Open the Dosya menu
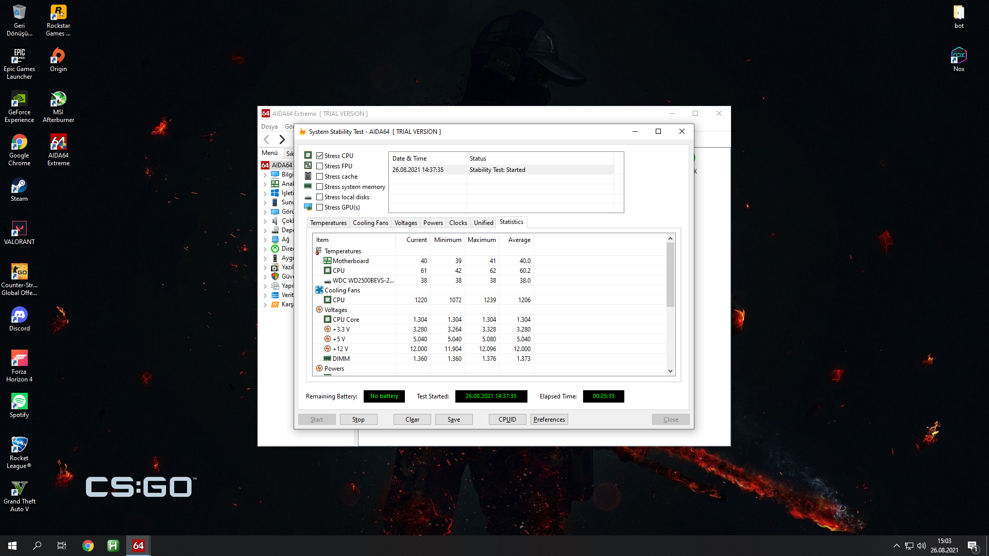This screenshot has width=989, height=556. tap(269, 127)
